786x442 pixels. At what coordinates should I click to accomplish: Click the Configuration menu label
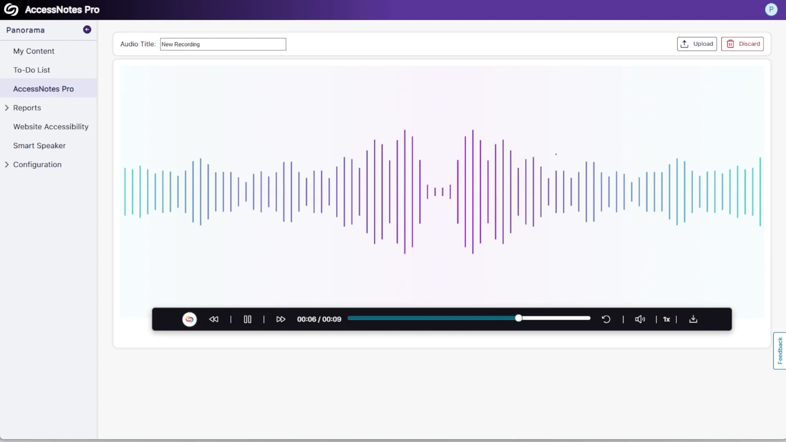tap(37, 165)
